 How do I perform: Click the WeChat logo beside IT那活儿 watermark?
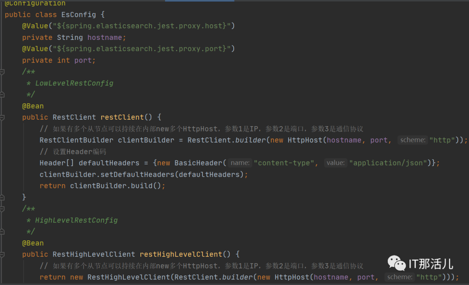pyautogui.click(x=396, y=263)
